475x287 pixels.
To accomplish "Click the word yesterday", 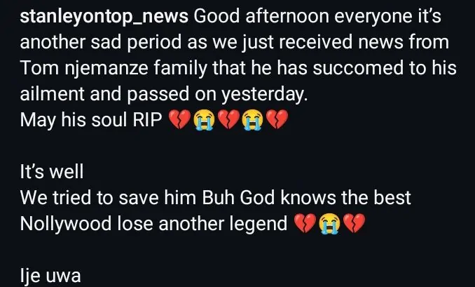I will coord(264,95).
